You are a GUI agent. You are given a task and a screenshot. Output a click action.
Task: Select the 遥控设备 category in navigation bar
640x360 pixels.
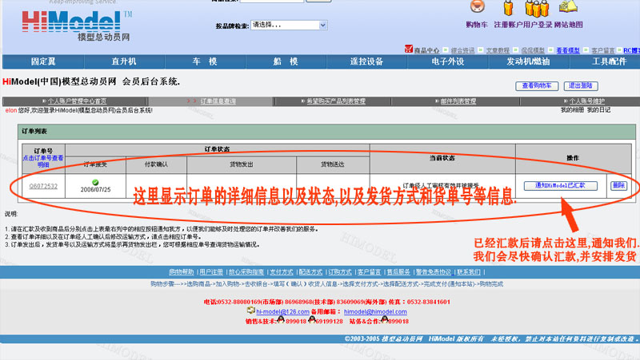point(366,61)
